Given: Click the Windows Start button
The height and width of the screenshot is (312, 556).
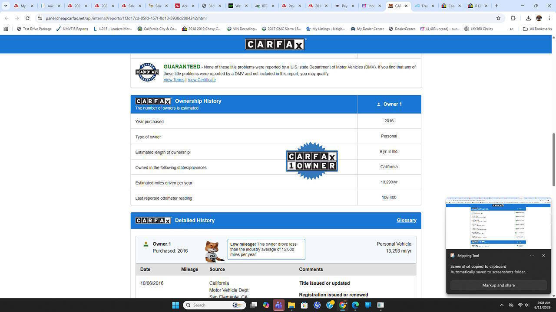Looking at the screenshot, I should coord(175,305).
